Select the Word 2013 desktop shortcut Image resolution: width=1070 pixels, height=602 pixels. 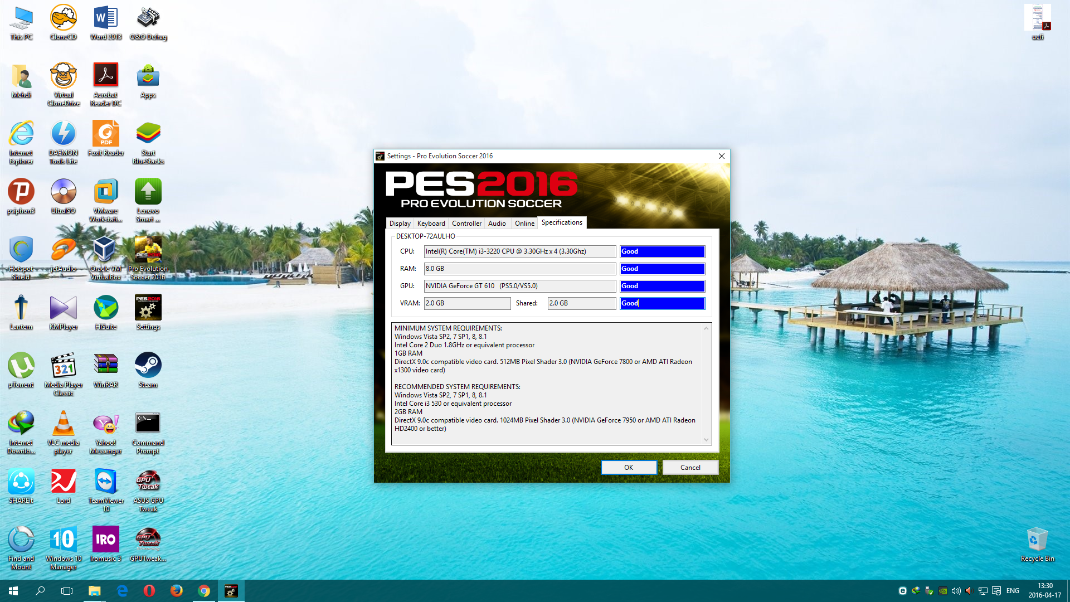click(x=106, y=22)
